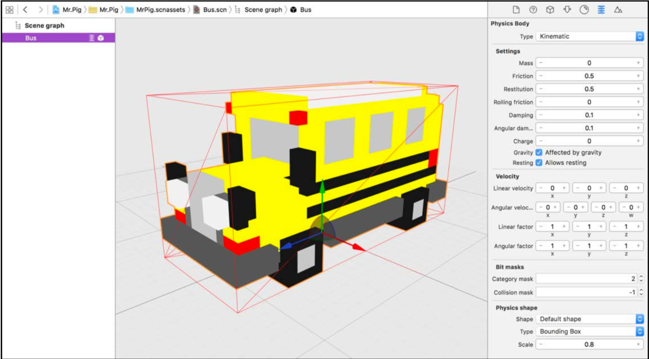649x359 pixels.
Task: Open the Attributes inspector icon
Action: coord(567,10)
